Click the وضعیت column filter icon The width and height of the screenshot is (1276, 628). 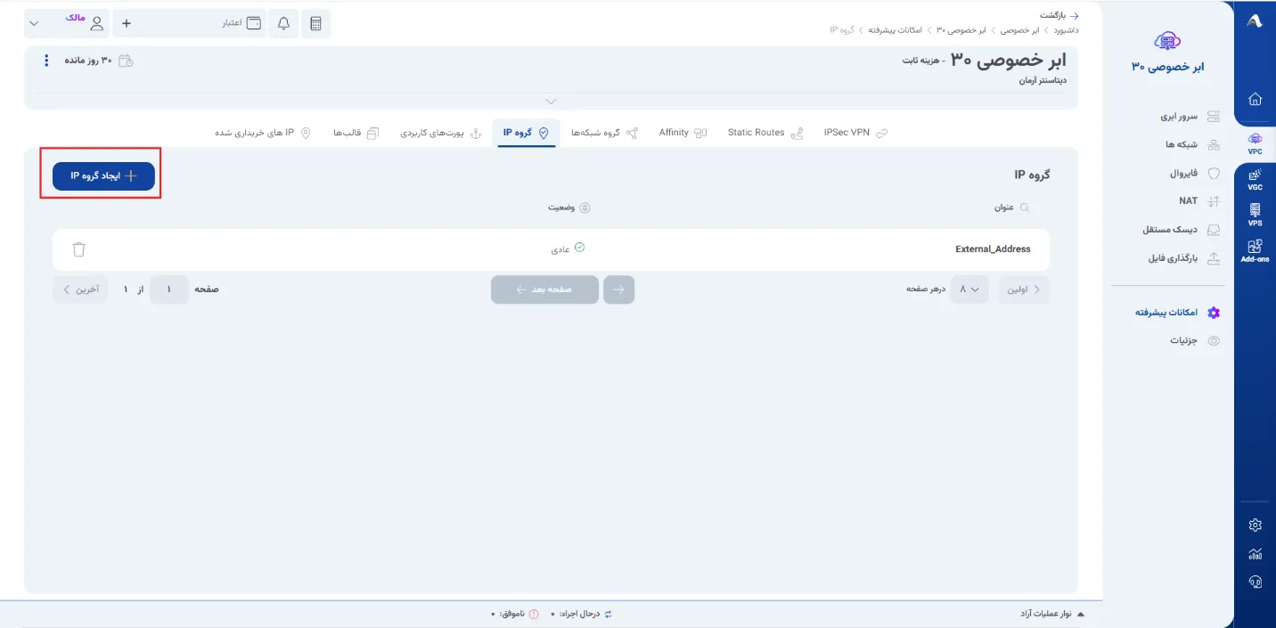585,208
